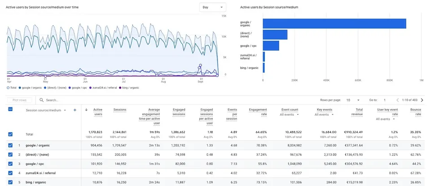Uncheck the Total row checkbox
Screen dimensions: 431x186
(x=10, y=134)
